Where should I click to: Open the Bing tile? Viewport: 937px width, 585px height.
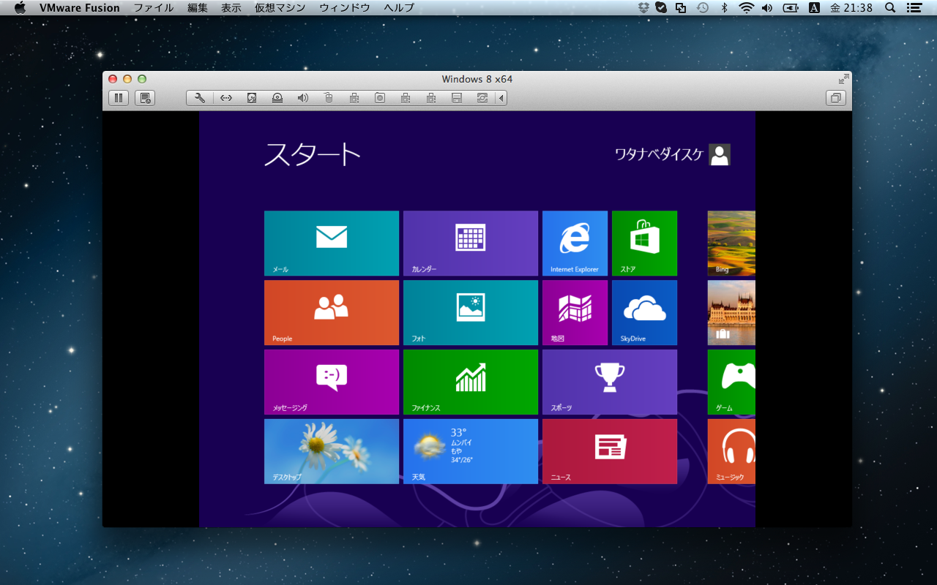(731, 244)
